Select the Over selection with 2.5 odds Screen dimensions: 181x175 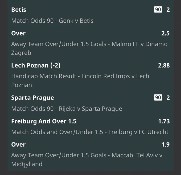tap(18, 33)
